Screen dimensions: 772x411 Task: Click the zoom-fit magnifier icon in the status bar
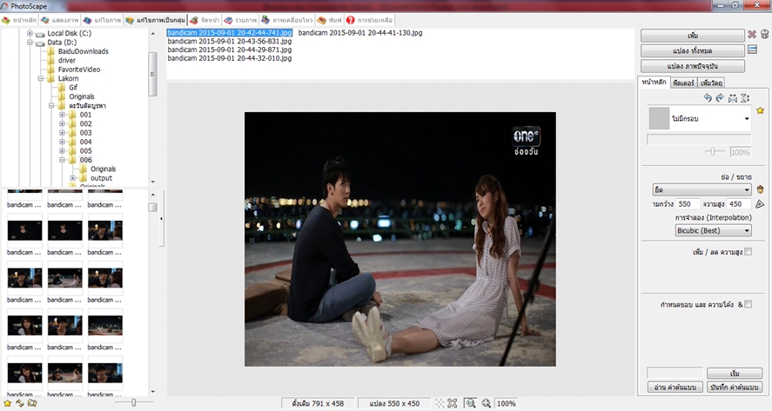(471, 404)
